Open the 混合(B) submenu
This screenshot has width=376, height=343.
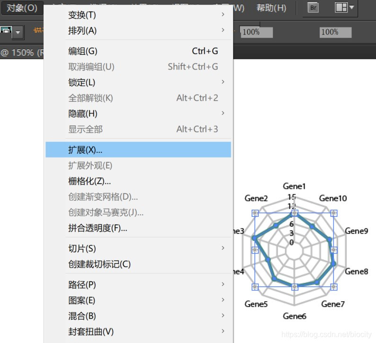139,316
